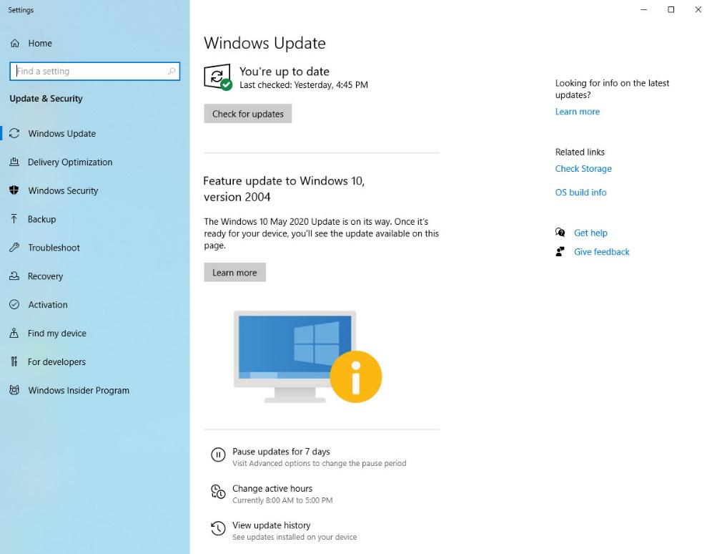Click the Update & Security heading
The height and width of the screenshot is (554, 712).
pyautogui.click(x=46, y=99)
